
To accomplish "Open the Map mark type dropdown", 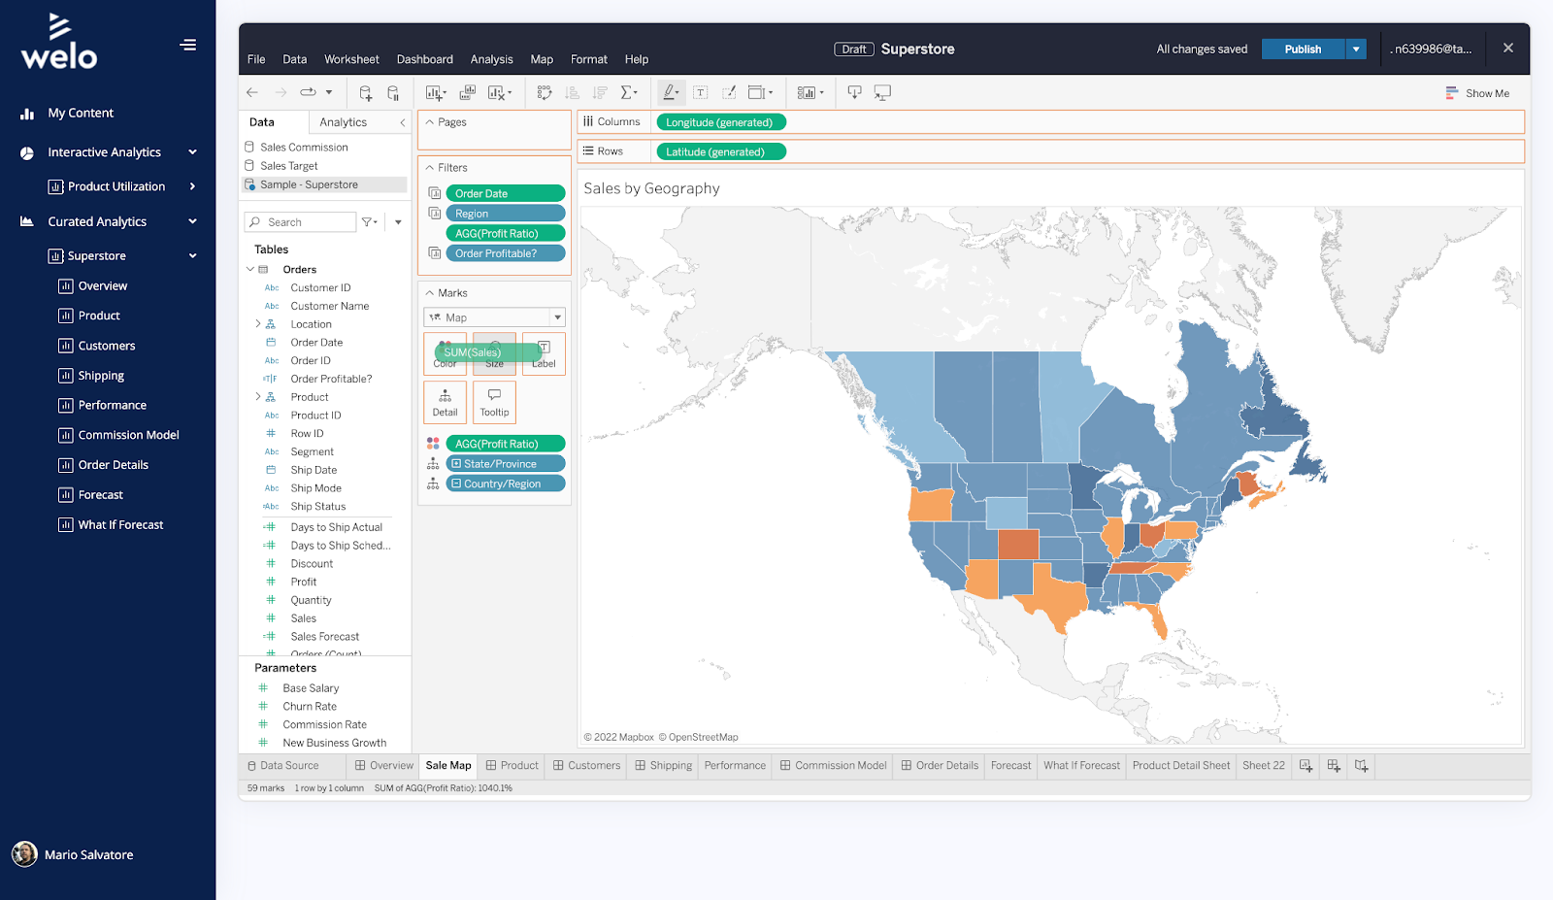I will tap(557, 317).
